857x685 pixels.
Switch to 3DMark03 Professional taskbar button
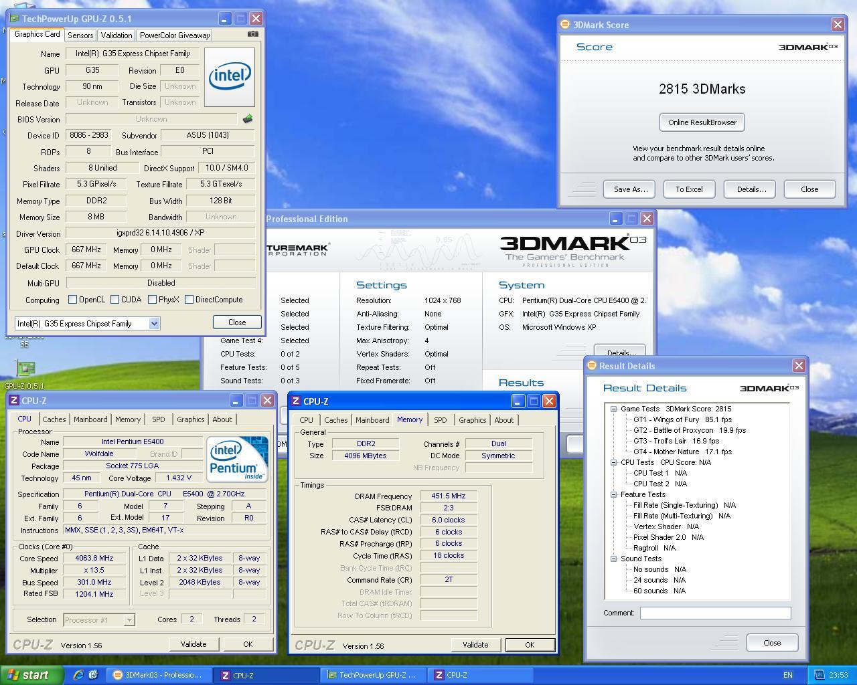[159, 675]
